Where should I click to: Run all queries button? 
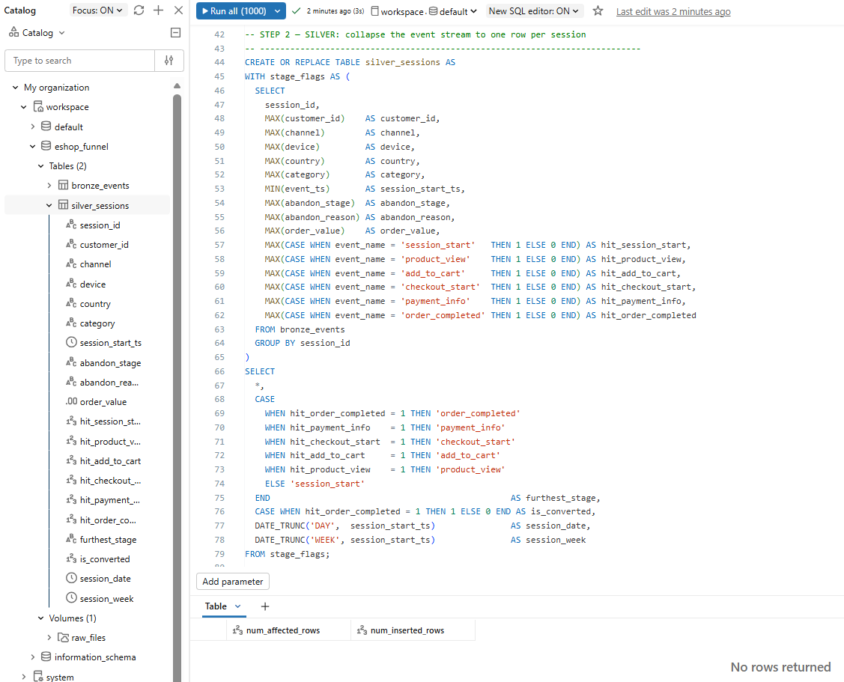234,10
